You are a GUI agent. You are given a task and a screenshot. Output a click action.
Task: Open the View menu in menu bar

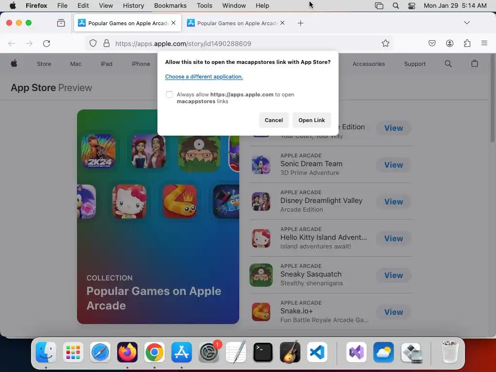106,6
